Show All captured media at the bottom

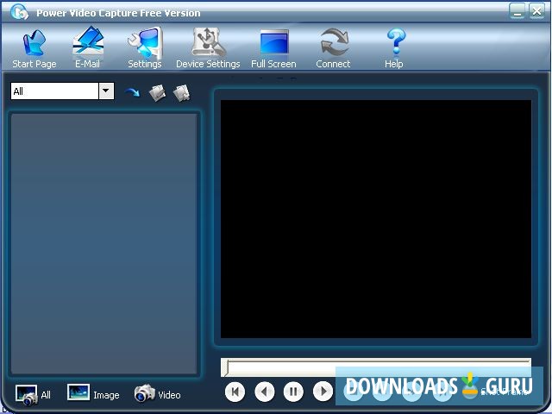tap(33, 395)
